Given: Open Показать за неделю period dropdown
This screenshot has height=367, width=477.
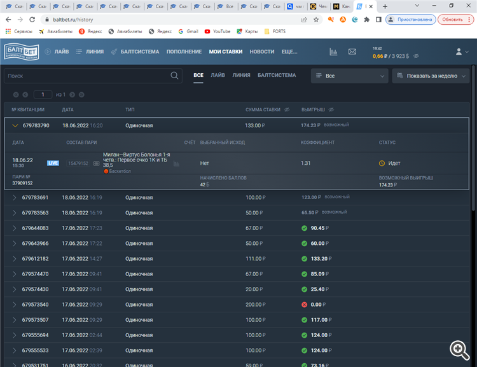Looking at the screenshot, I should click(x=431, y=76).
